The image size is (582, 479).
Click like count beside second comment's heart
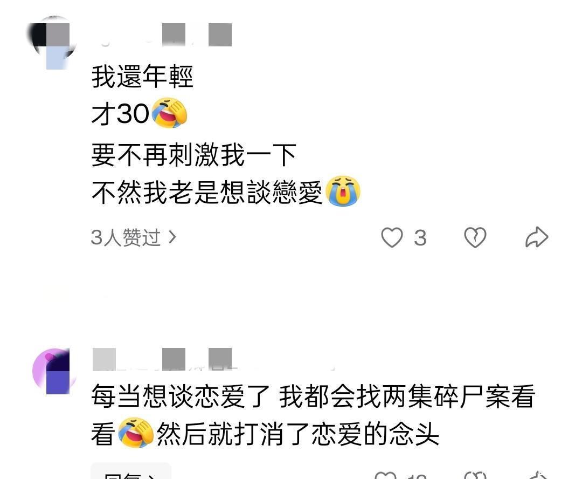click(x=418, y=476)
